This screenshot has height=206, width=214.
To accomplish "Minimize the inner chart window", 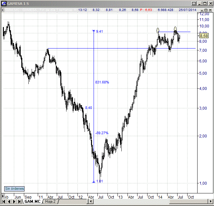I will (x=202, y=10).
